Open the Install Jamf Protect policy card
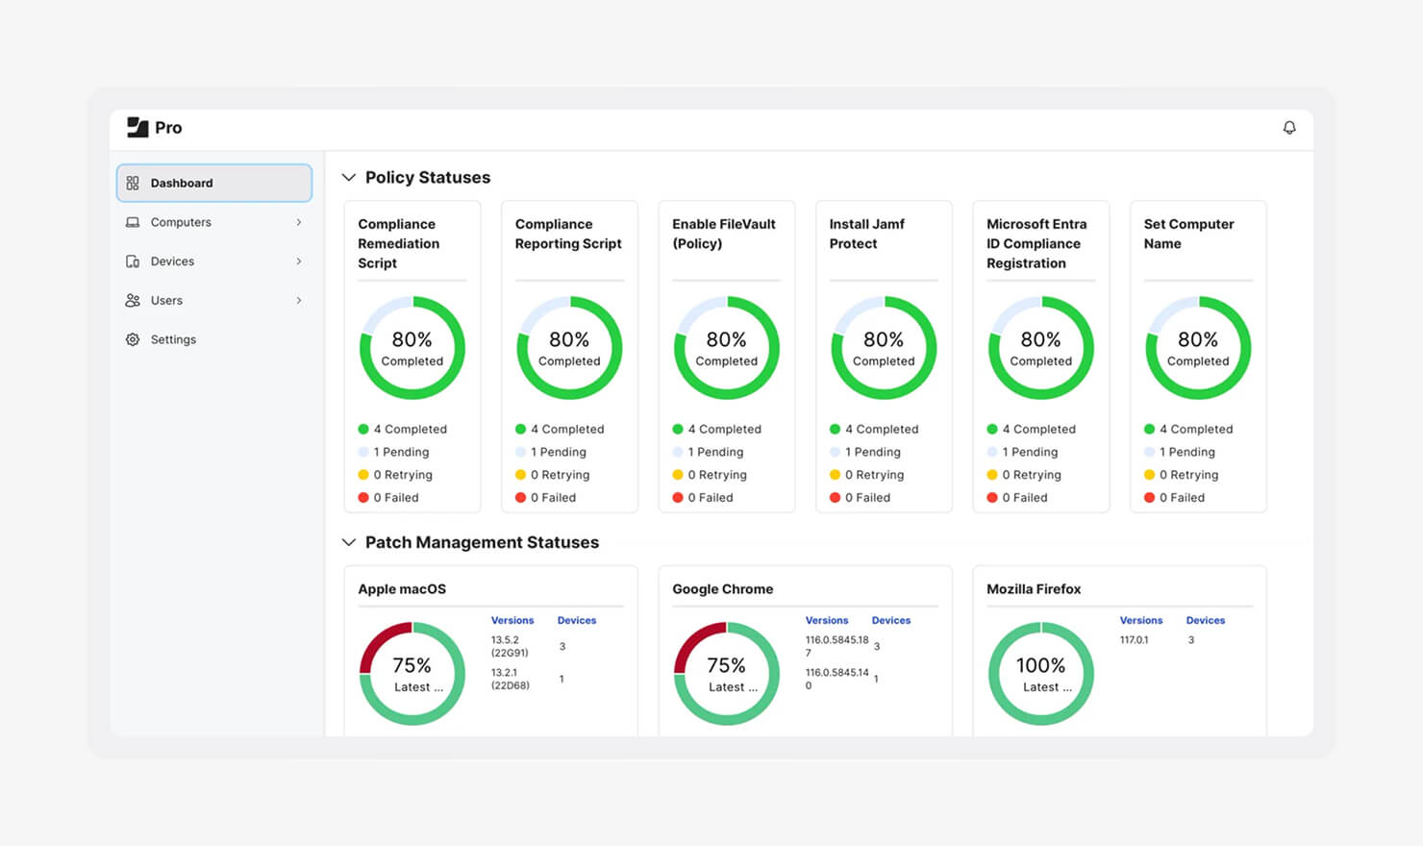Viewport: 1423px width, 846px height. pyautogui.click(x=884, y=357)
